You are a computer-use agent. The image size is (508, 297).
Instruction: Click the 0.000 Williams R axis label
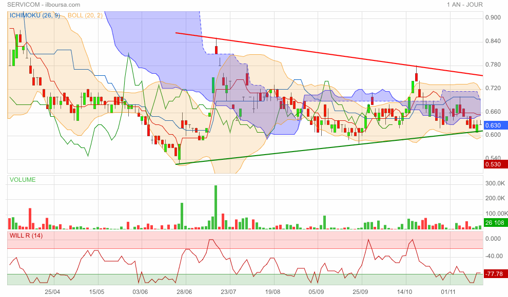[x=493, y=239]
